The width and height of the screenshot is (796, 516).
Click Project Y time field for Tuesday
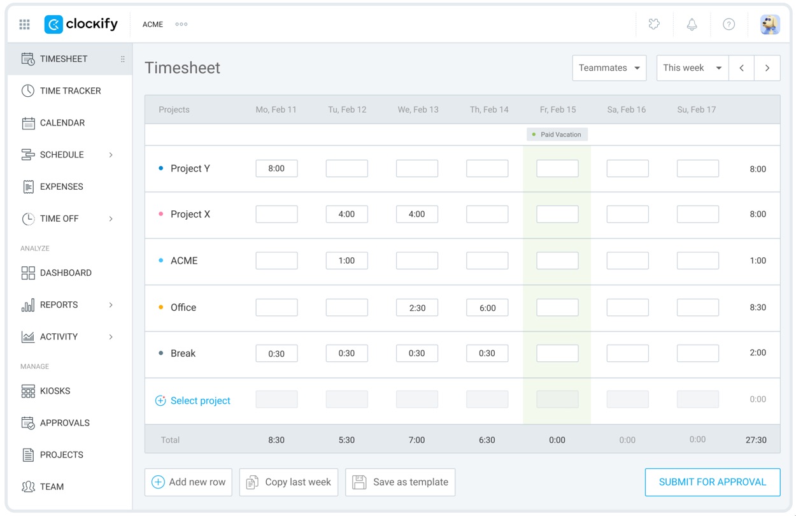[346, 169]
